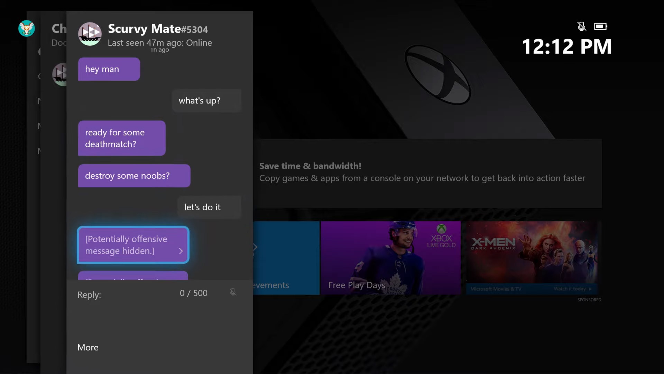Expand the hidden message using its chevron arrow
The image size is (664, 374).
(181, 251)
